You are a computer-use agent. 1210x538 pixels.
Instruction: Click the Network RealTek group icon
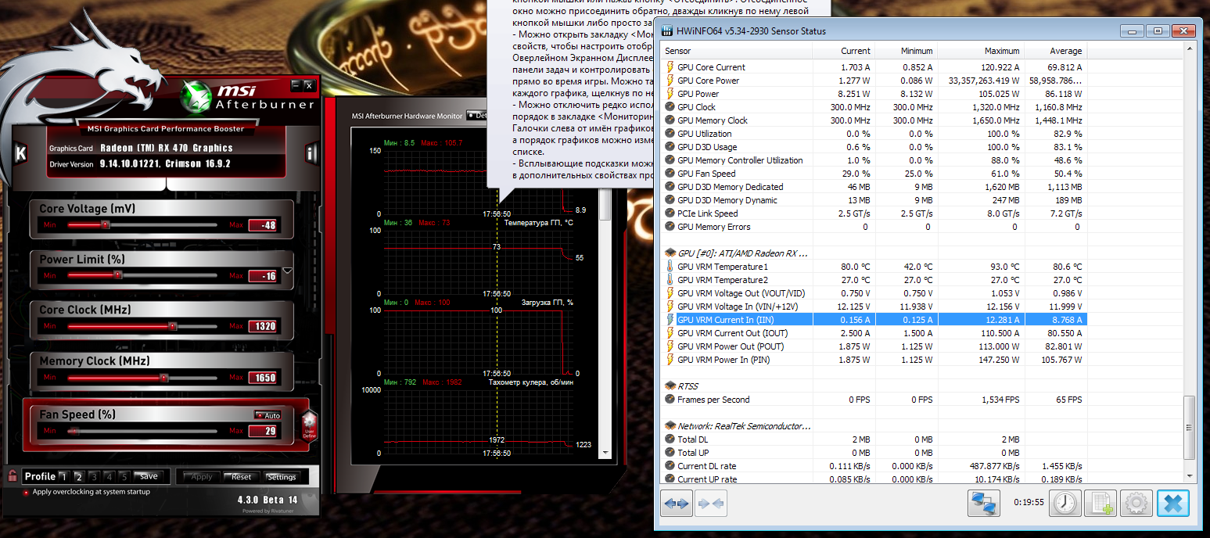(670, 426)
